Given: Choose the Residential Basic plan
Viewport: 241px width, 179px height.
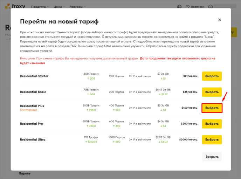Looking at the screenshot, I should point(212,92).
